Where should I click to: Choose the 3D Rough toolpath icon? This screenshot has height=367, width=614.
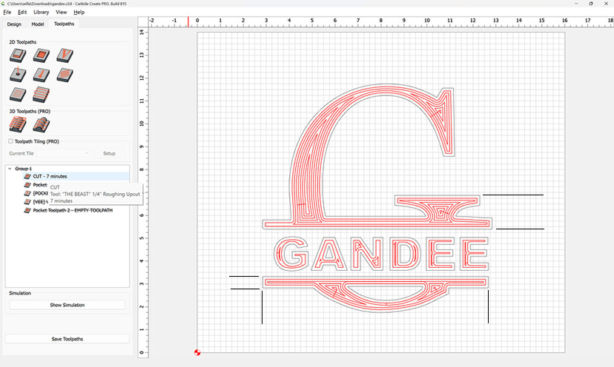click(x=18, y=125)
